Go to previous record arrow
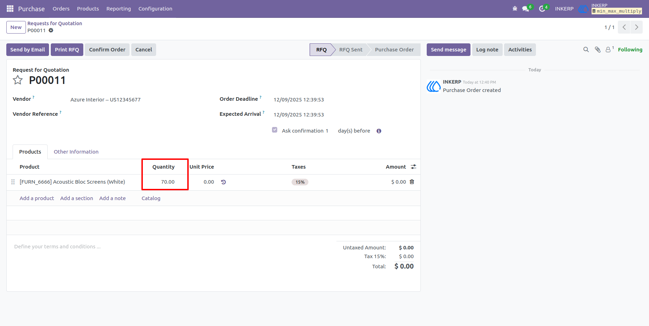 (x=624, y=27)
